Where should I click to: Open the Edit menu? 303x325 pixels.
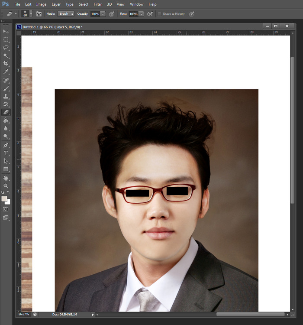coord(28,4)
